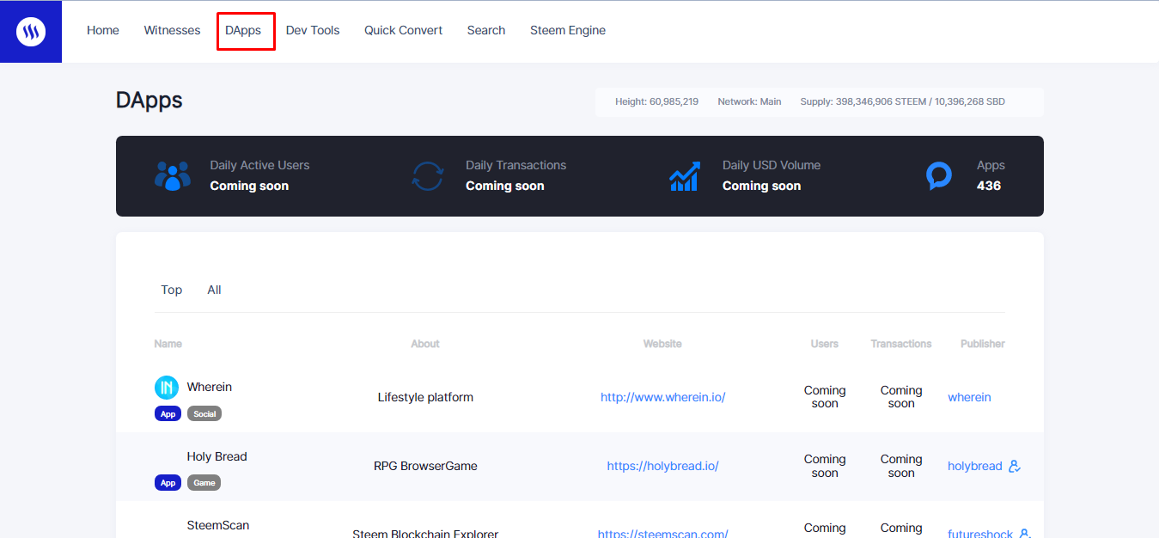Select the SteemScan app name
The image size is (1159, 538).
point(218,525)
